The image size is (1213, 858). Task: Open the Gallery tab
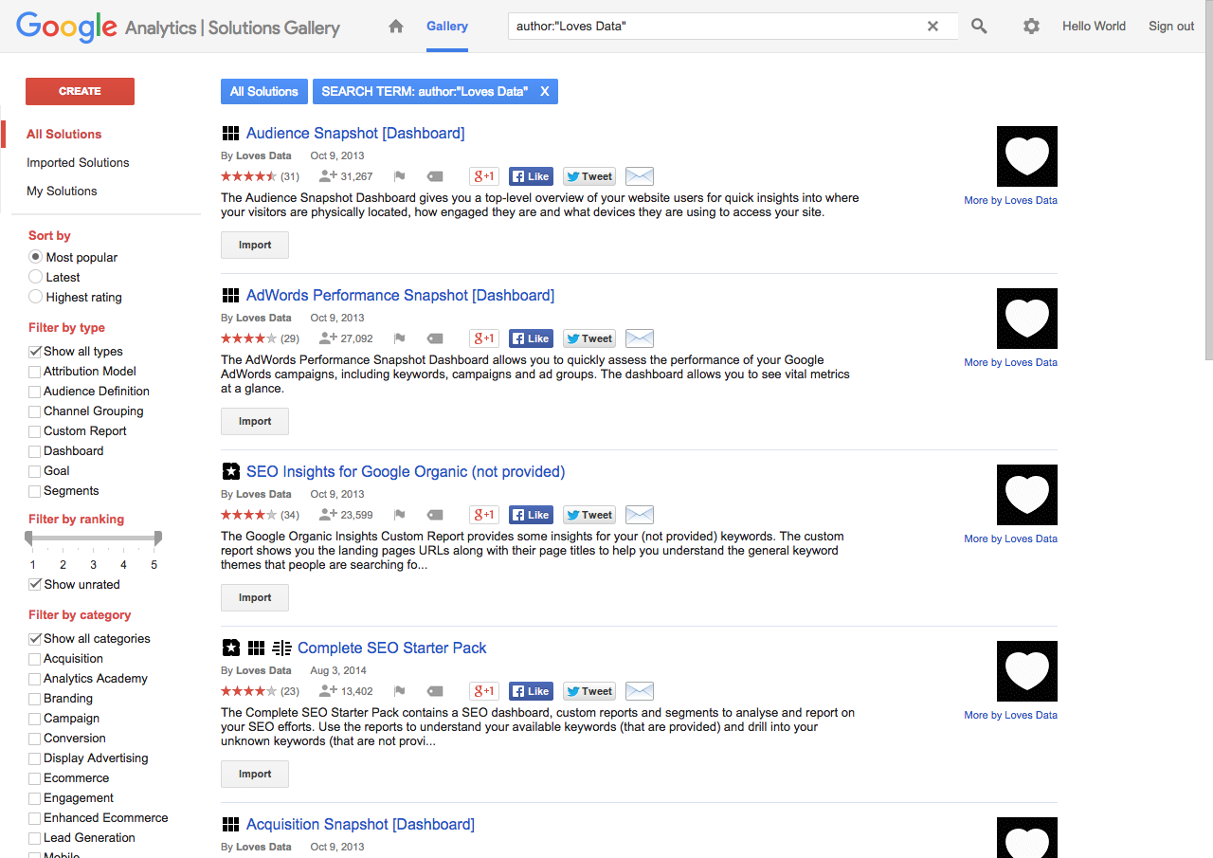447,27
